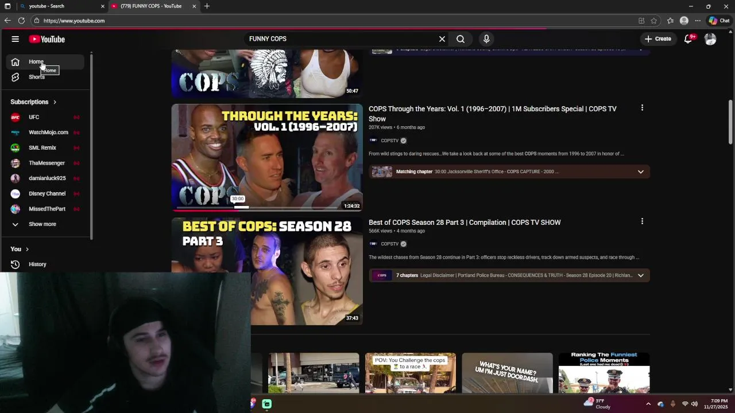Show hidden system tray icons
Image resolution: width=735 pixels, height=413 pixels.
648,404
